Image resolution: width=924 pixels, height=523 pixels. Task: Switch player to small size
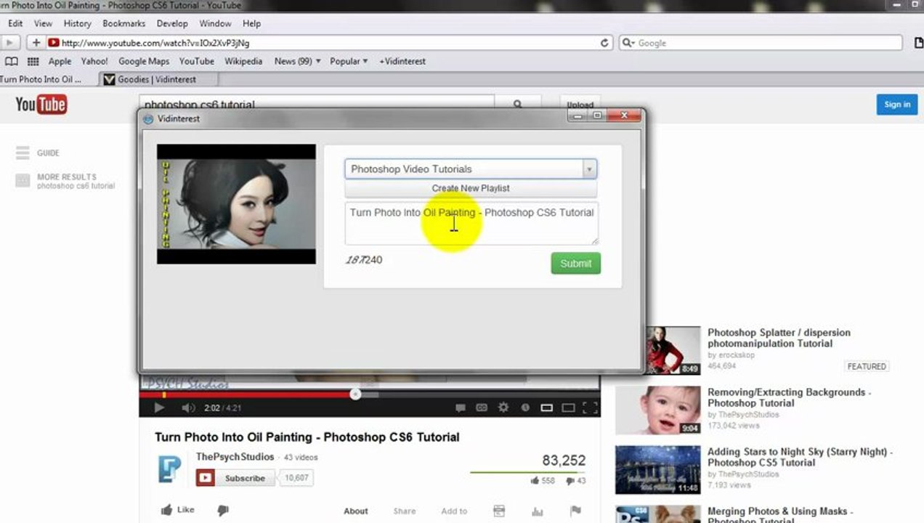547,408
